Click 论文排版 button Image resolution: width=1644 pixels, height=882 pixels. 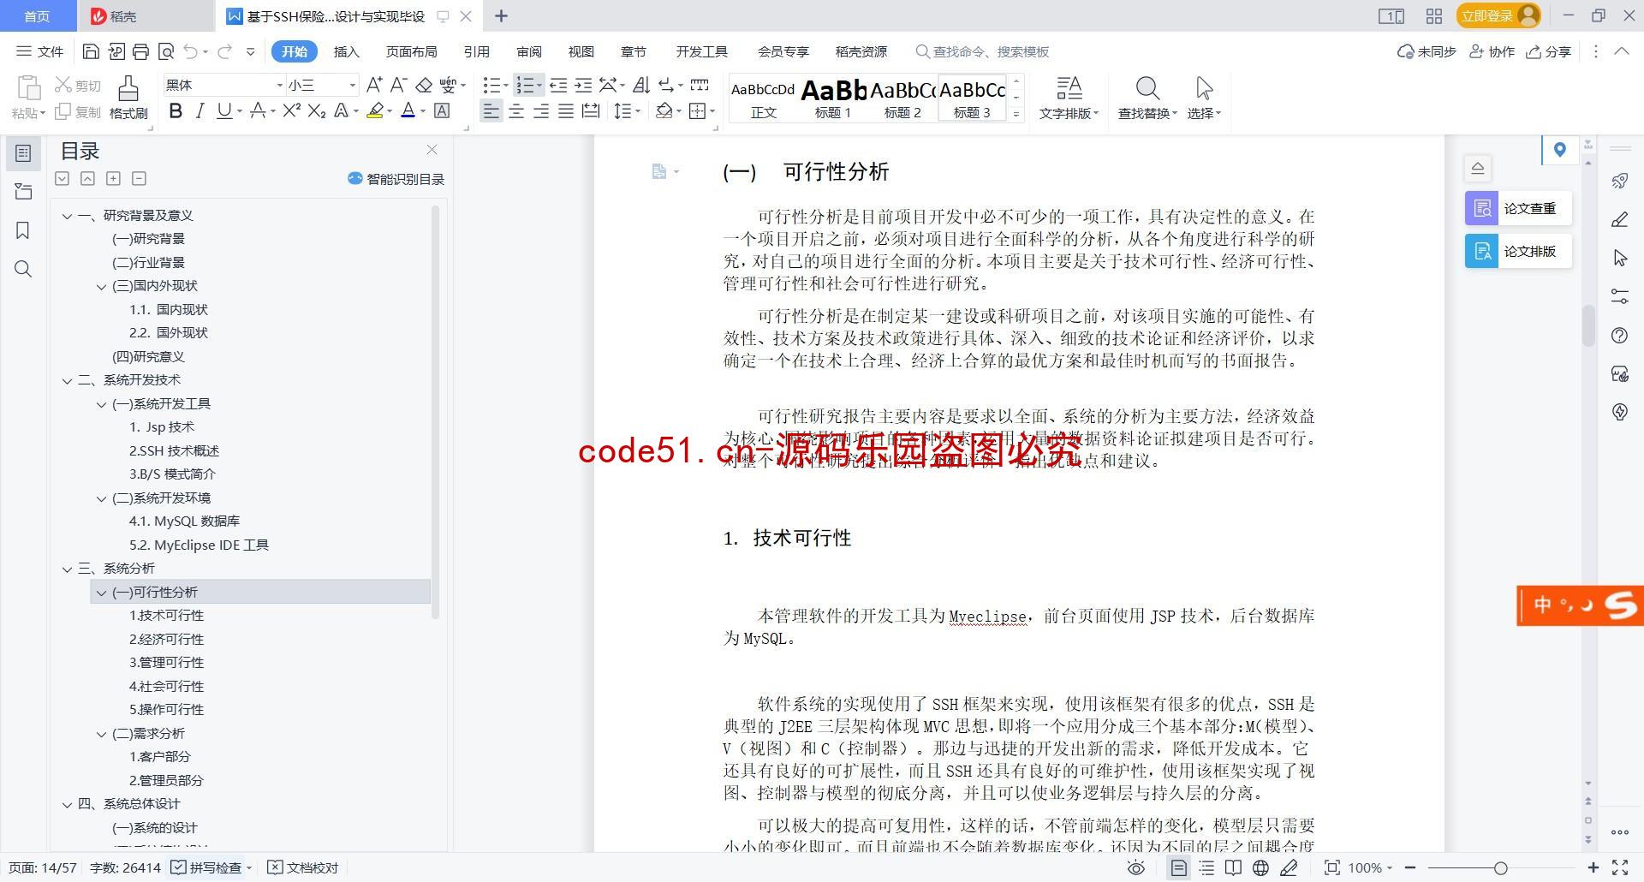tap(1518, 251)
